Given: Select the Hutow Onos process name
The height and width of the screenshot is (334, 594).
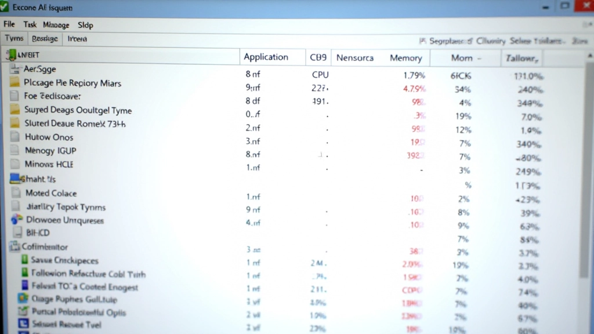Looking at the screenshot, I should [49, 137].
